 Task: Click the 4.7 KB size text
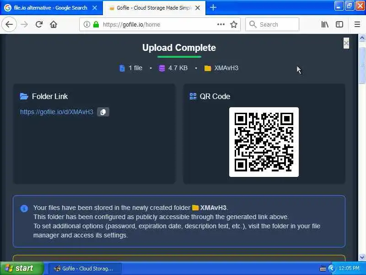178,68
